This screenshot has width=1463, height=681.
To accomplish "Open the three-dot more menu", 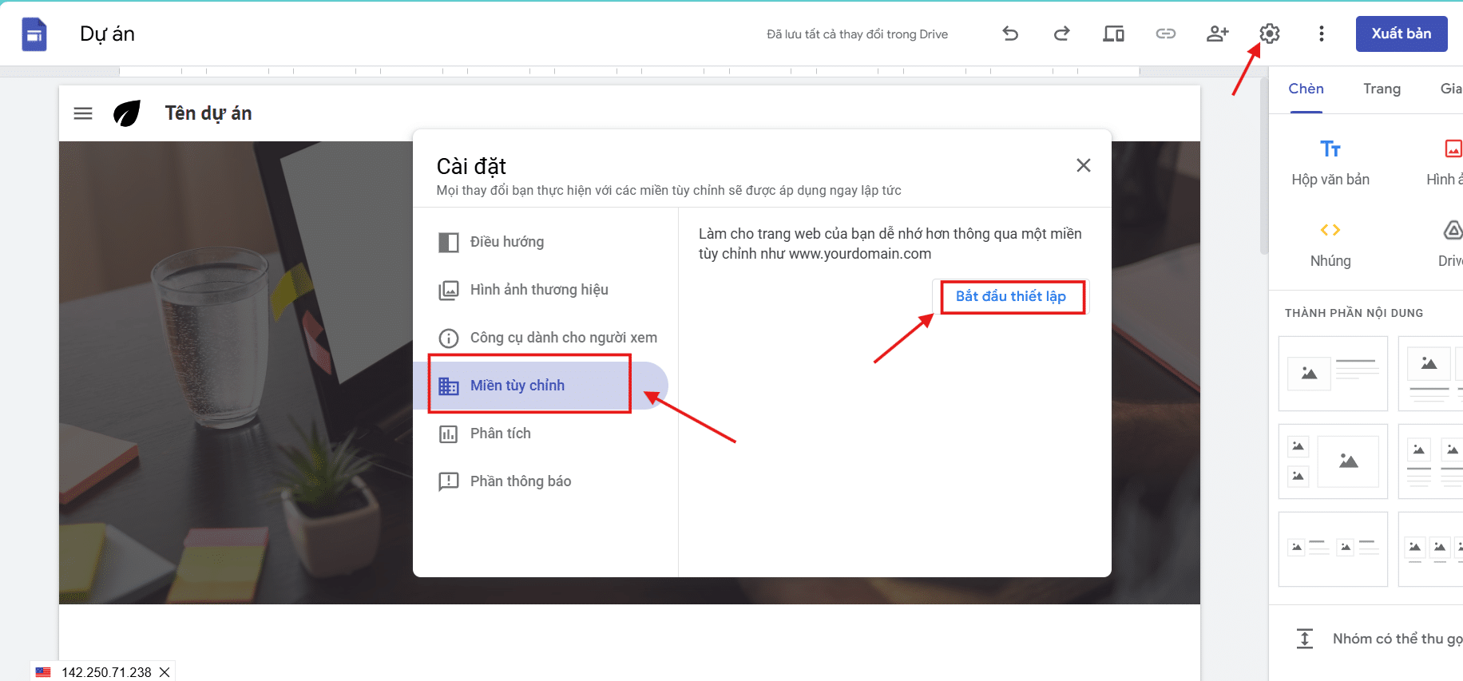I will click(x=1321, y=34).
